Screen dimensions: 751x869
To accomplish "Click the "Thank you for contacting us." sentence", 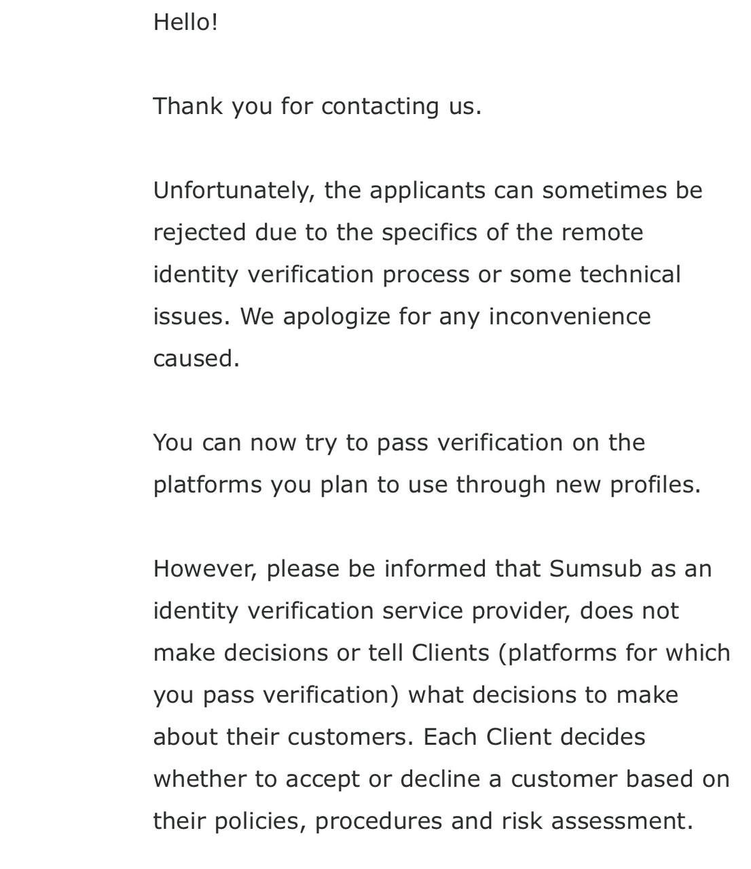I will pos(317,106).
